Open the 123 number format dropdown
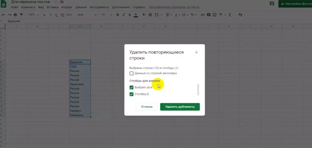 coord(69,15)
